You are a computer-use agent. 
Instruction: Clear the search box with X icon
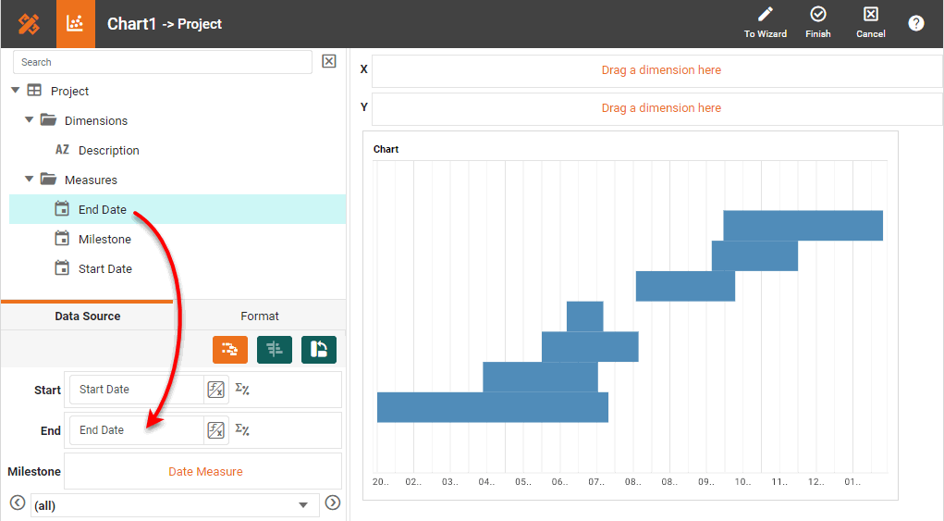[329, 62]
